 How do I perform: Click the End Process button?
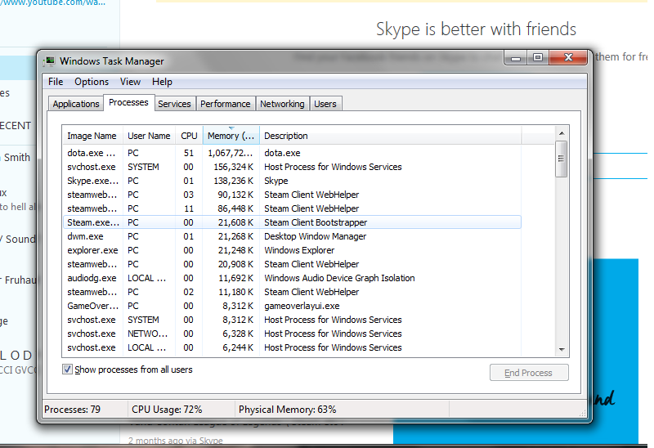pyautogui.click(x=529, y=373)
